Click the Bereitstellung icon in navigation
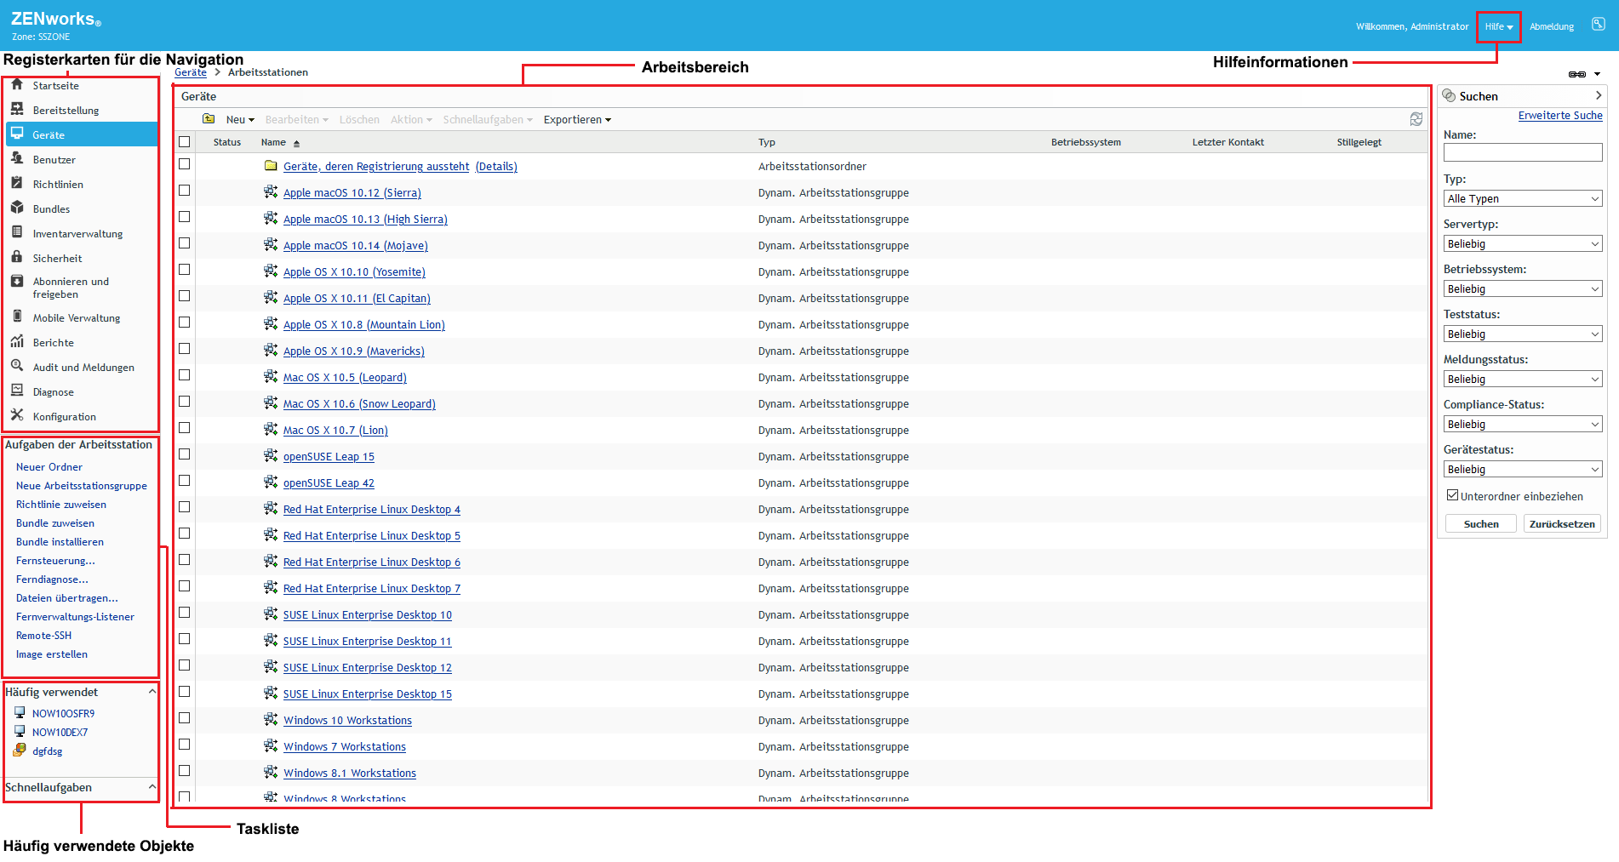The width and height of the screenshot is (1619, 862). [17, 109]
